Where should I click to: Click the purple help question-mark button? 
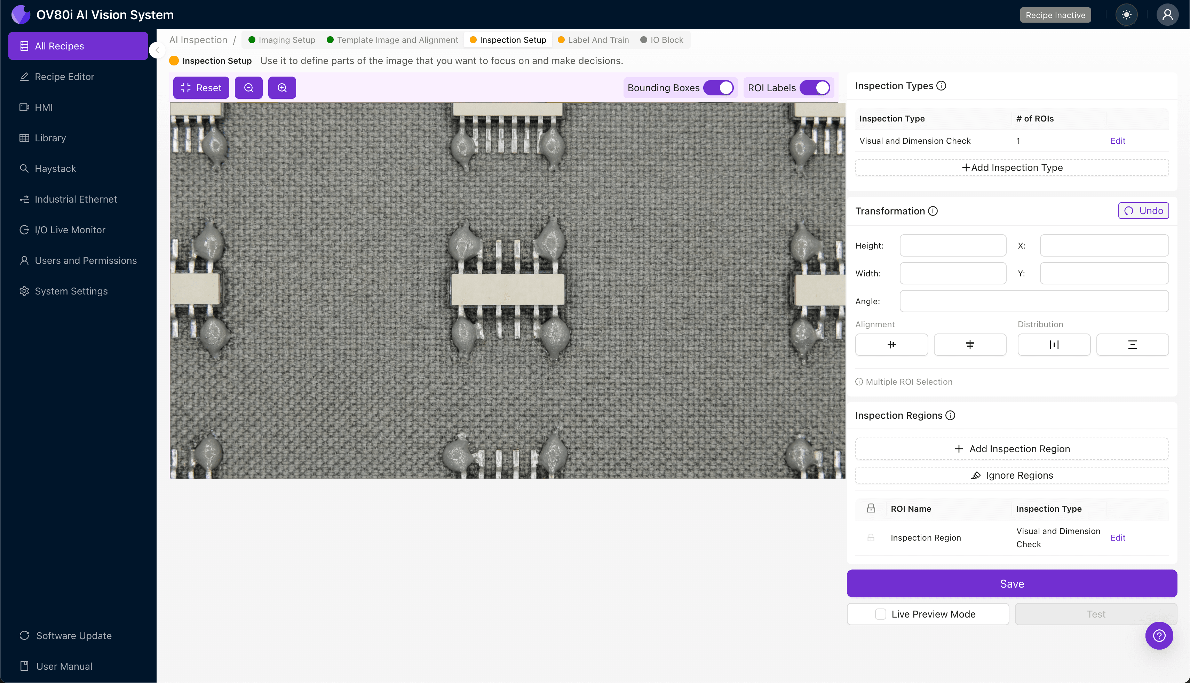pyautogui.click(x=1159, y=636)
